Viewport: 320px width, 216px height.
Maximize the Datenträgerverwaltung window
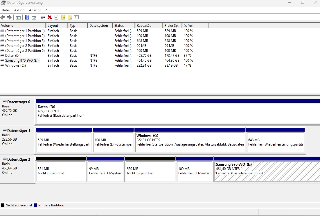(x=303, y=2)
